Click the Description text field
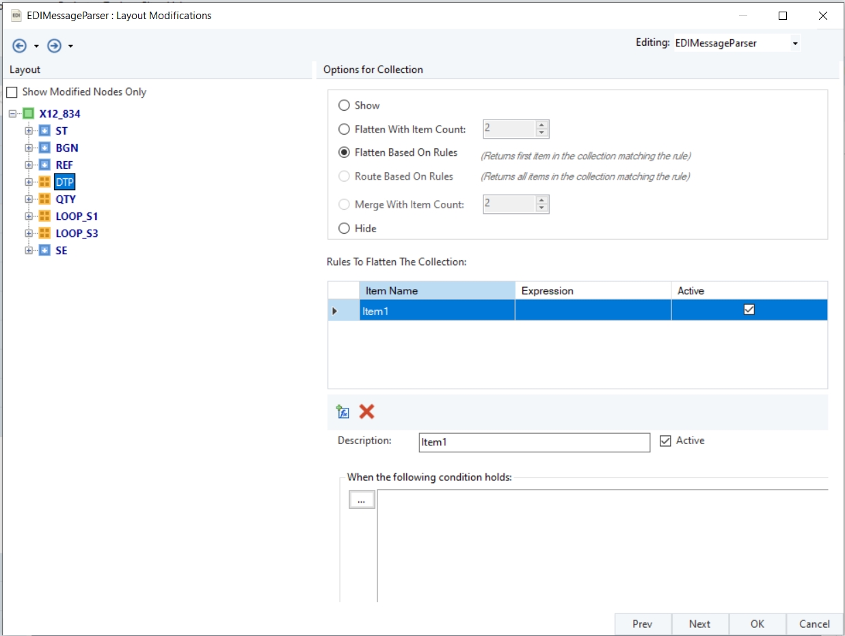 click(534, 442)
